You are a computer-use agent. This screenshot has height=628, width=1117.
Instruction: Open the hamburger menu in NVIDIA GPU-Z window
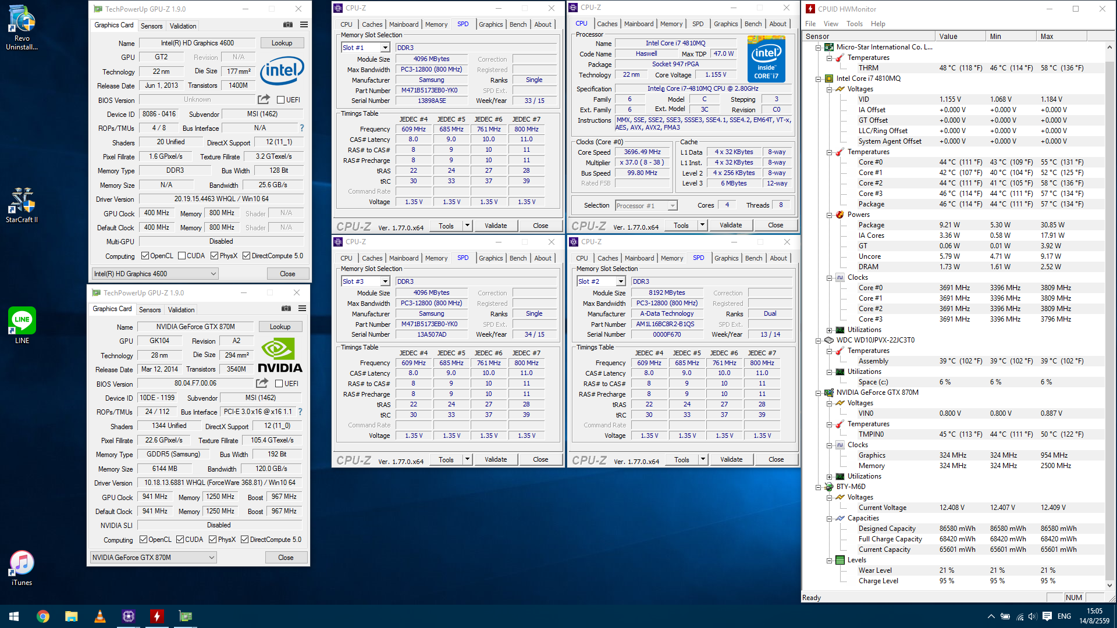coord(302,308)
